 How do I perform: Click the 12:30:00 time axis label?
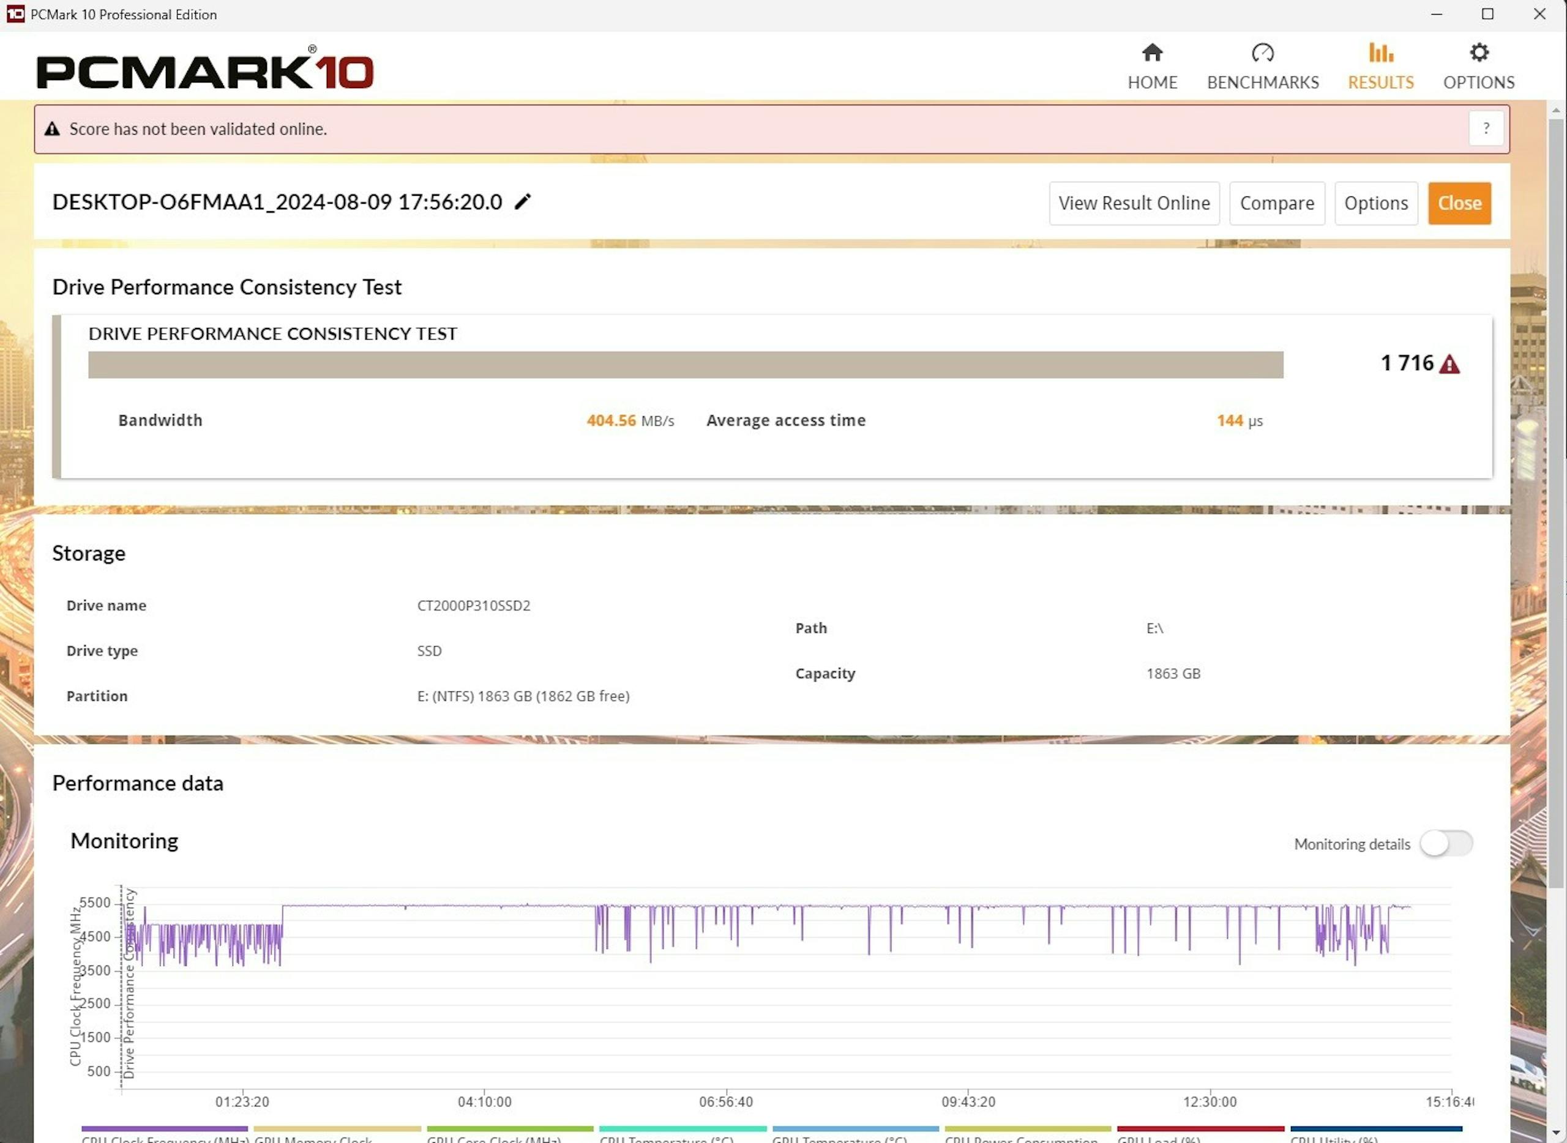[x=1209, y=1101]
